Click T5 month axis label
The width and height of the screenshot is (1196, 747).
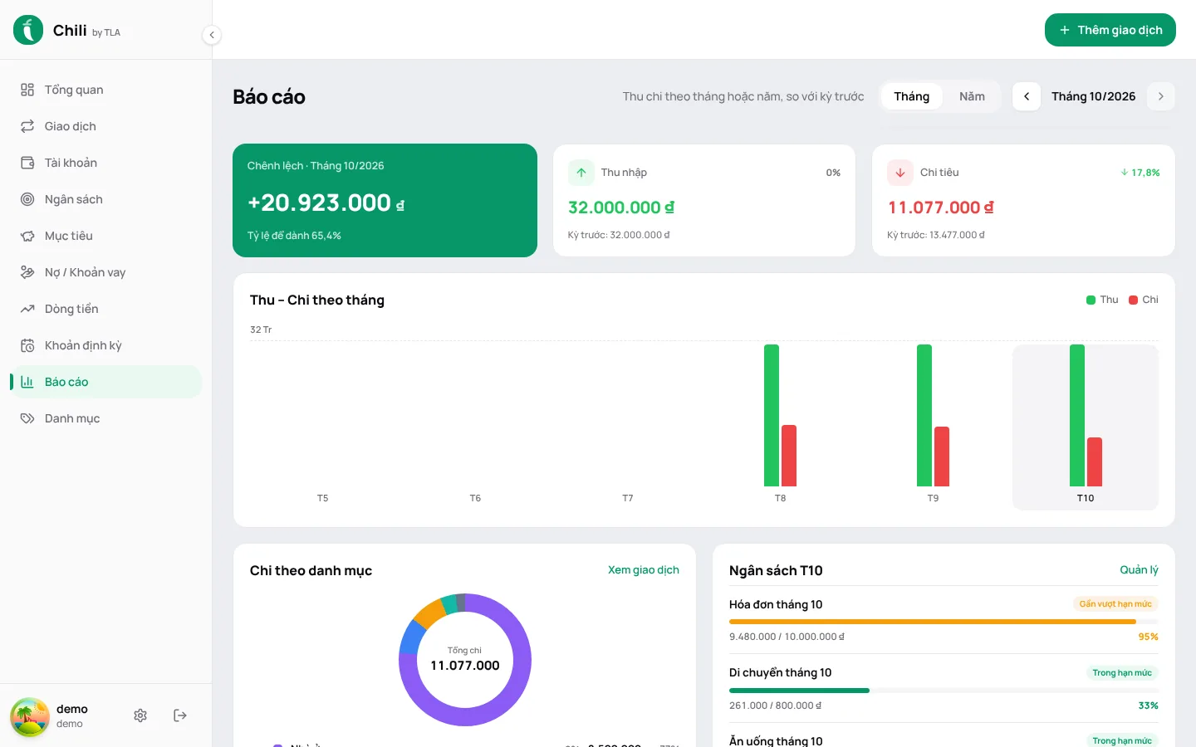coord(322,498)
